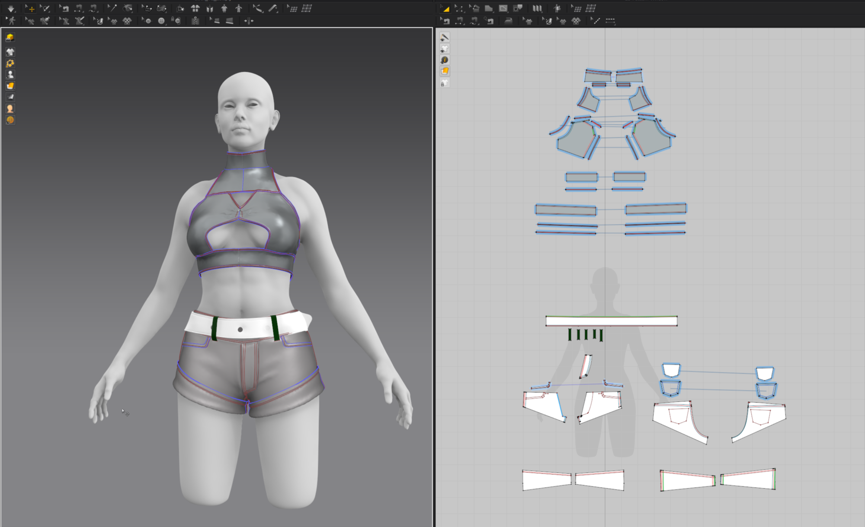Expand the avatar skin face style options
Screen dimensions: 865x527
(x=10, y=109)
